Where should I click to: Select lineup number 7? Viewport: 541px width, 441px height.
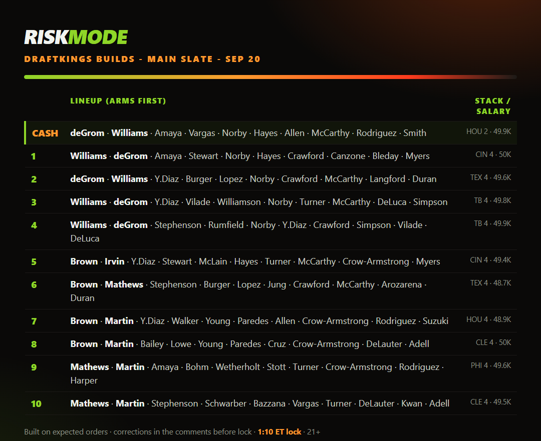tap(34, 321)
